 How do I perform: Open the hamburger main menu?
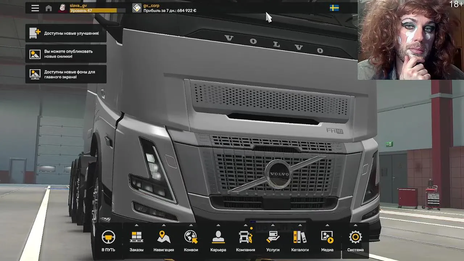coord(35,8)
